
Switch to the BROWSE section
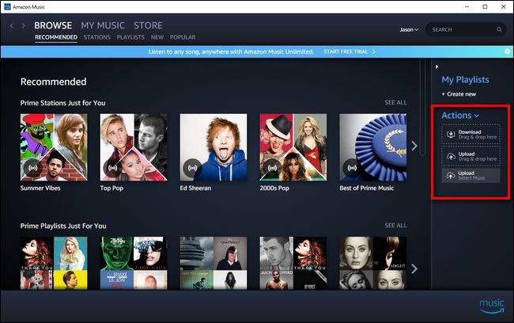click(53, 25)
